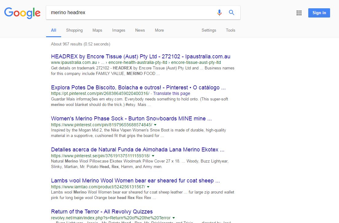
Task: Click the www.iamtao.com product green URL
Action: pyautogui.click(x=98, y=187)
